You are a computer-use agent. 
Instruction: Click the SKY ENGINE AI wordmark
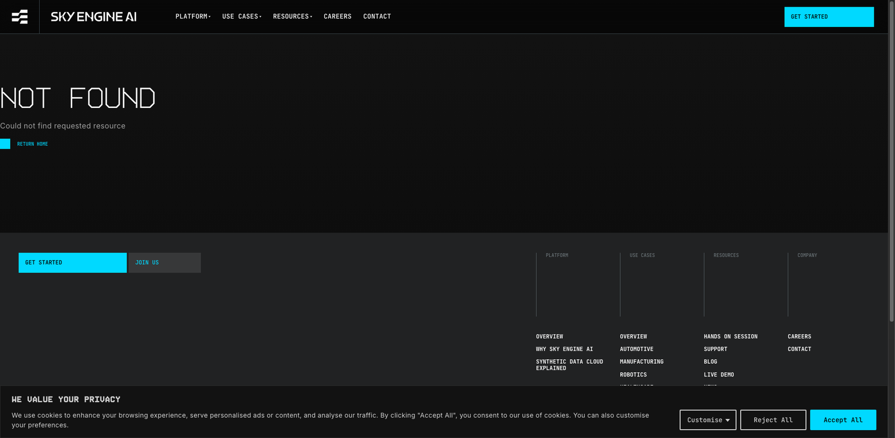pyautogui.click(x=93, y=17)
